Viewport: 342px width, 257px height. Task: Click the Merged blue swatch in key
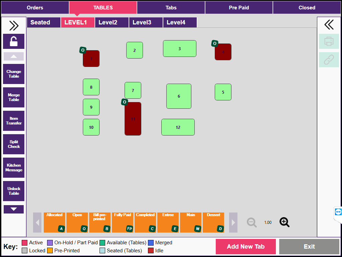click(151, 243)
